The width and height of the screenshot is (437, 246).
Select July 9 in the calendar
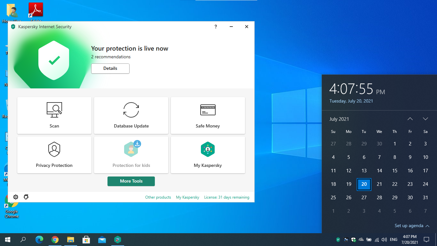tap(410, 157)
